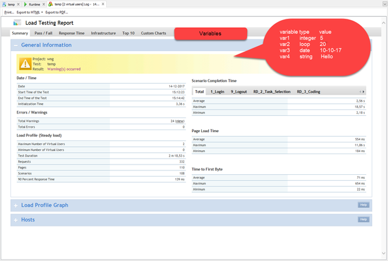
Task: Click Export to PDF
Action: point(57,12)
